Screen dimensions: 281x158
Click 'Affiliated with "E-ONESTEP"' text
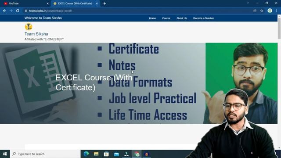click(44, 39)
